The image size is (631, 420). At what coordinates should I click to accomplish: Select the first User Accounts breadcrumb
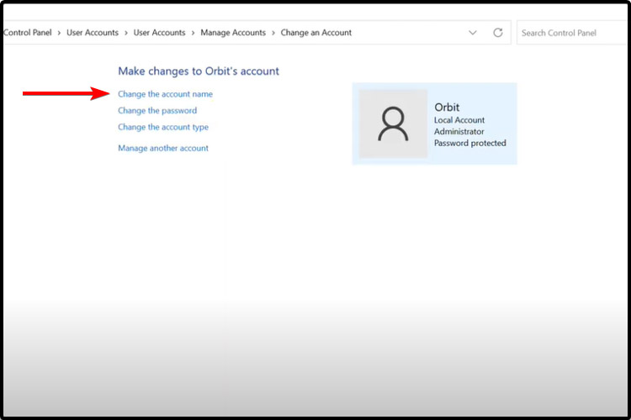[93, 33]
